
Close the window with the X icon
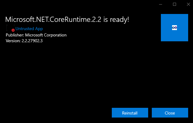188,4
